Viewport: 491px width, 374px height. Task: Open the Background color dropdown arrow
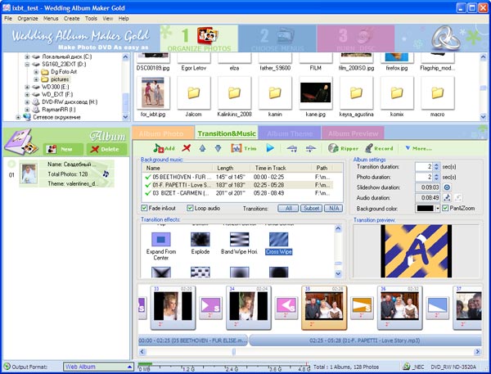click(x=438, y=209)
